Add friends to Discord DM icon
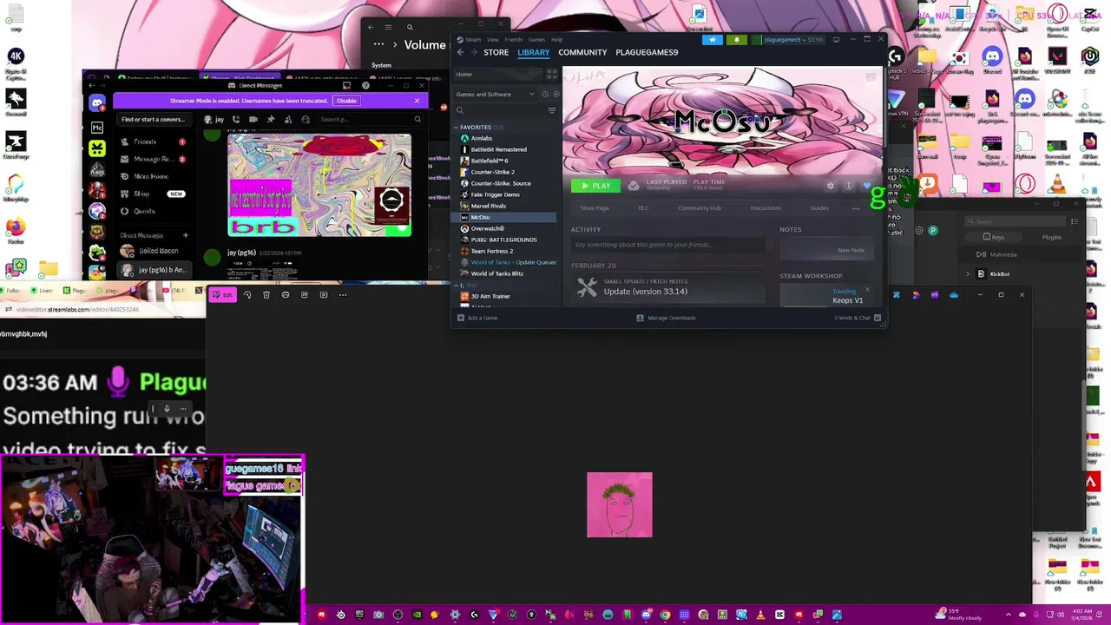Screen dimensions: 1111x625 pyautogui.click(x=288, y=120)
